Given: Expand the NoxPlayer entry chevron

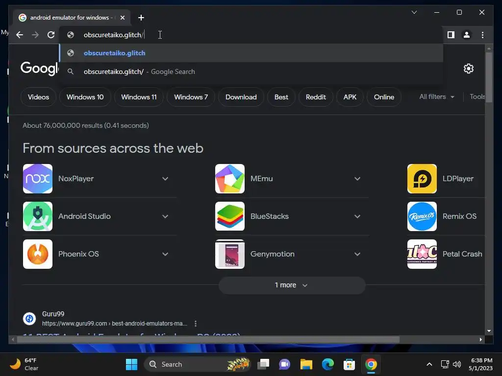Looking at the screenshot, I should tap(165, 179).
